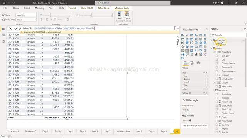Open the Home ribbon tab
Screen dimensions: 247x138
(16, 8)
